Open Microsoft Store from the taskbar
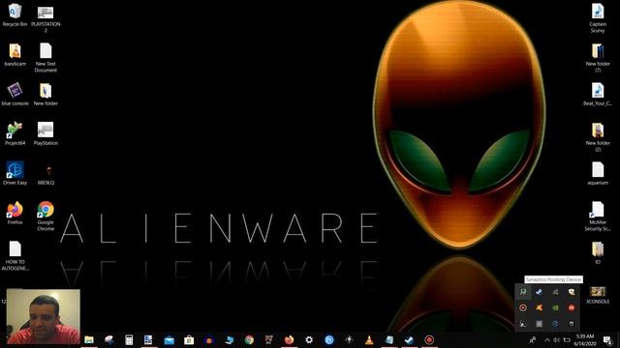The image size is (620, 348). (189, 339)
